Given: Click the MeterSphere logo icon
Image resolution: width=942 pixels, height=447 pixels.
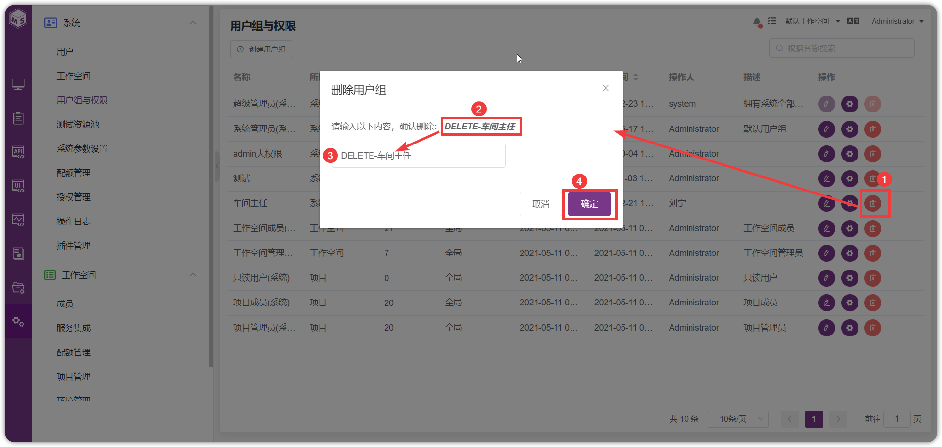Looking at the screenshot, I should tap(18, 19).
